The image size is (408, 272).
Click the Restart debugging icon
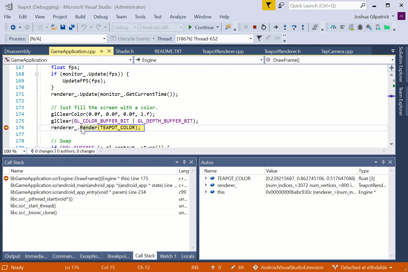pos(263,27)
